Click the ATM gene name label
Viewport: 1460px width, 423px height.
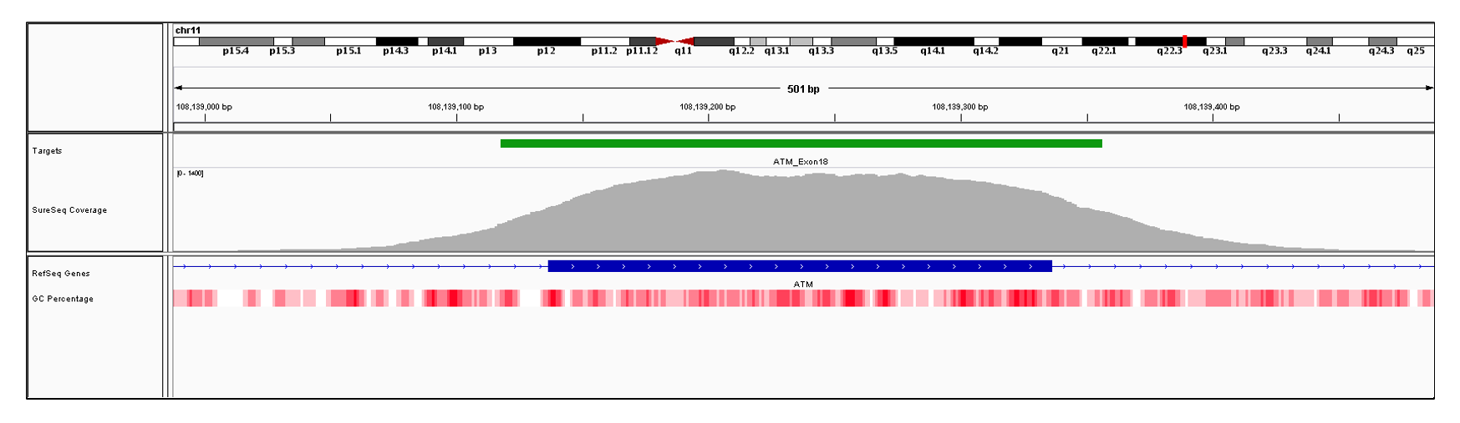803,285
